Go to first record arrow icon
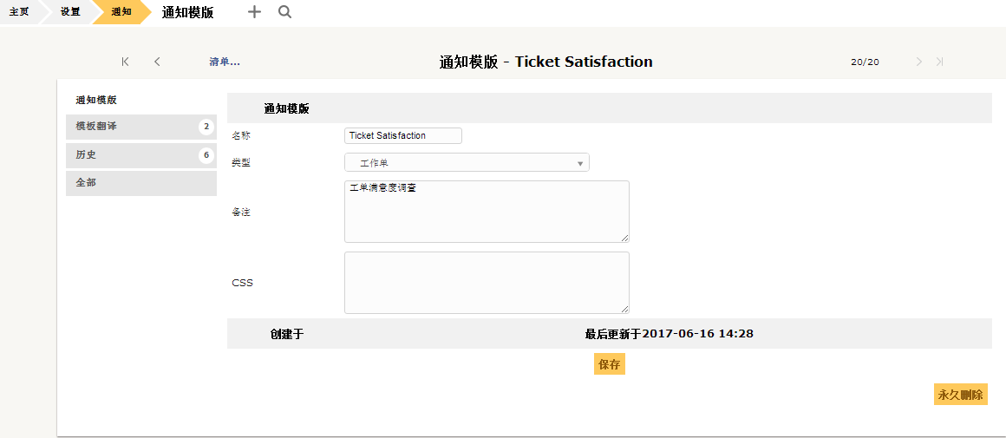This screenshot has height=438, width=1006. pyautogui.click(x=125, y=62)
